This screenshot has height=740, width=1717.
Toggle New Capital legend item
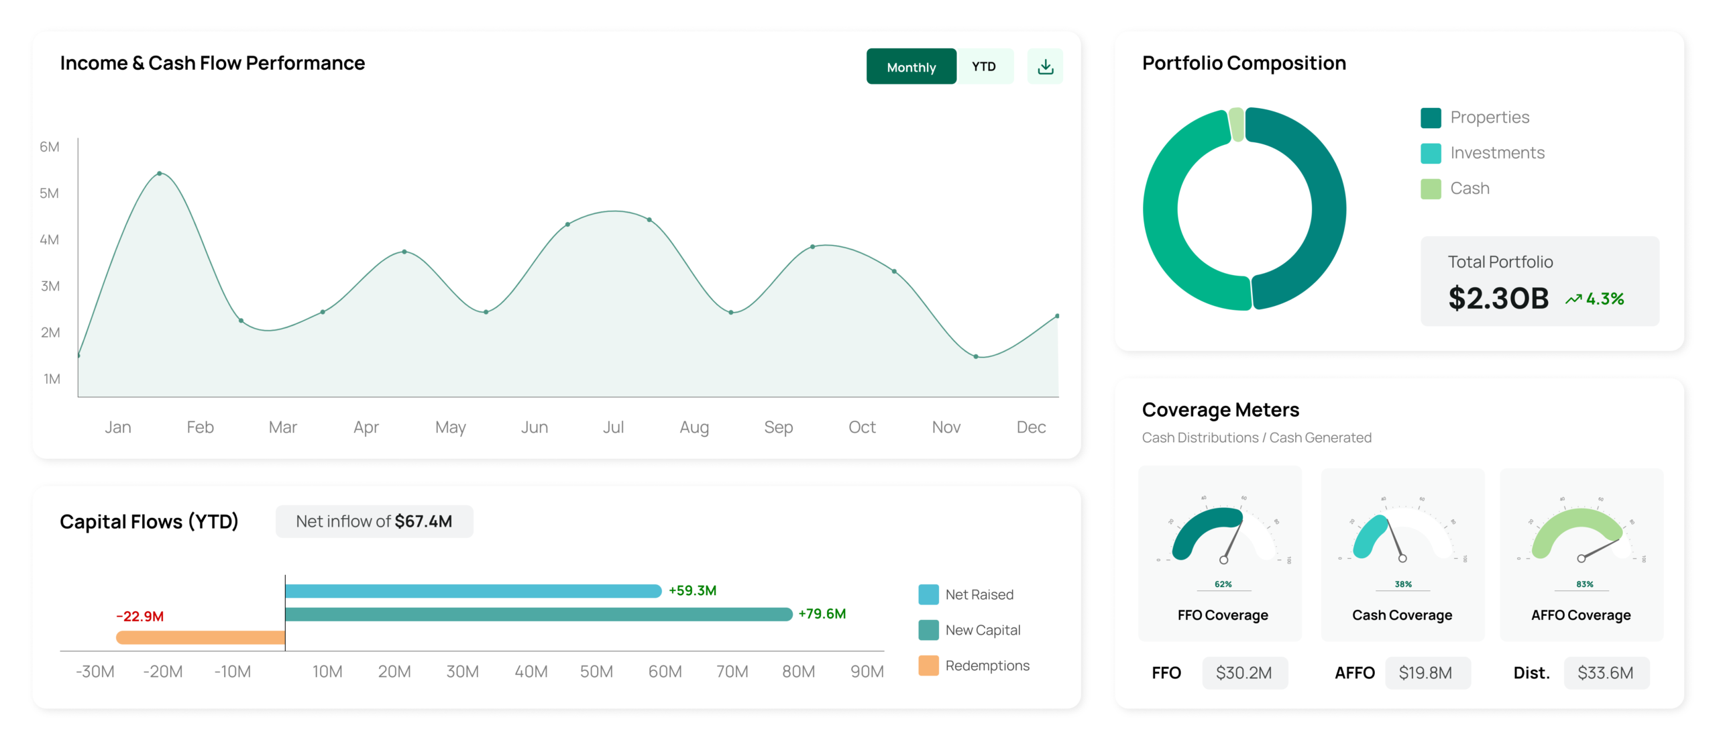pos(969,630)
